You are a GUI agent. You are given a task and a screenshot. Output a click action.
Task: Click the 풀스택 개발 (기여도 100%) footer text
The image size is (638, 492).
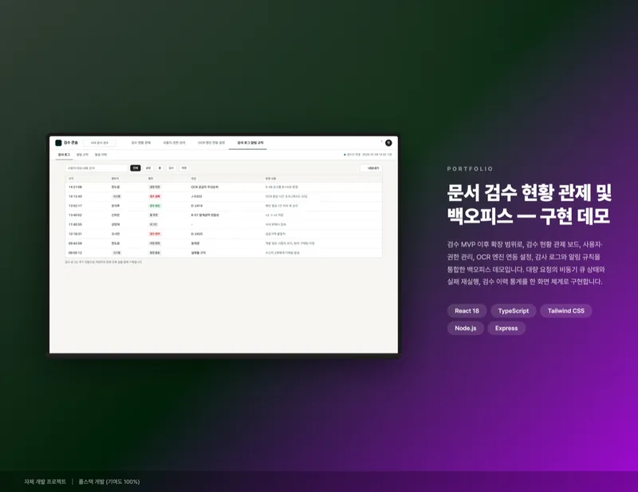(x=109, y=482)
